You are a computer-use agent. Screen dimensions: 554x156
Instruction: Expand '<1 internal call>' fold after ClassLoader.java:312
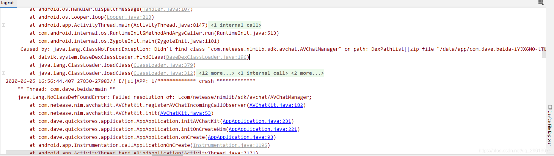(263, 73)
